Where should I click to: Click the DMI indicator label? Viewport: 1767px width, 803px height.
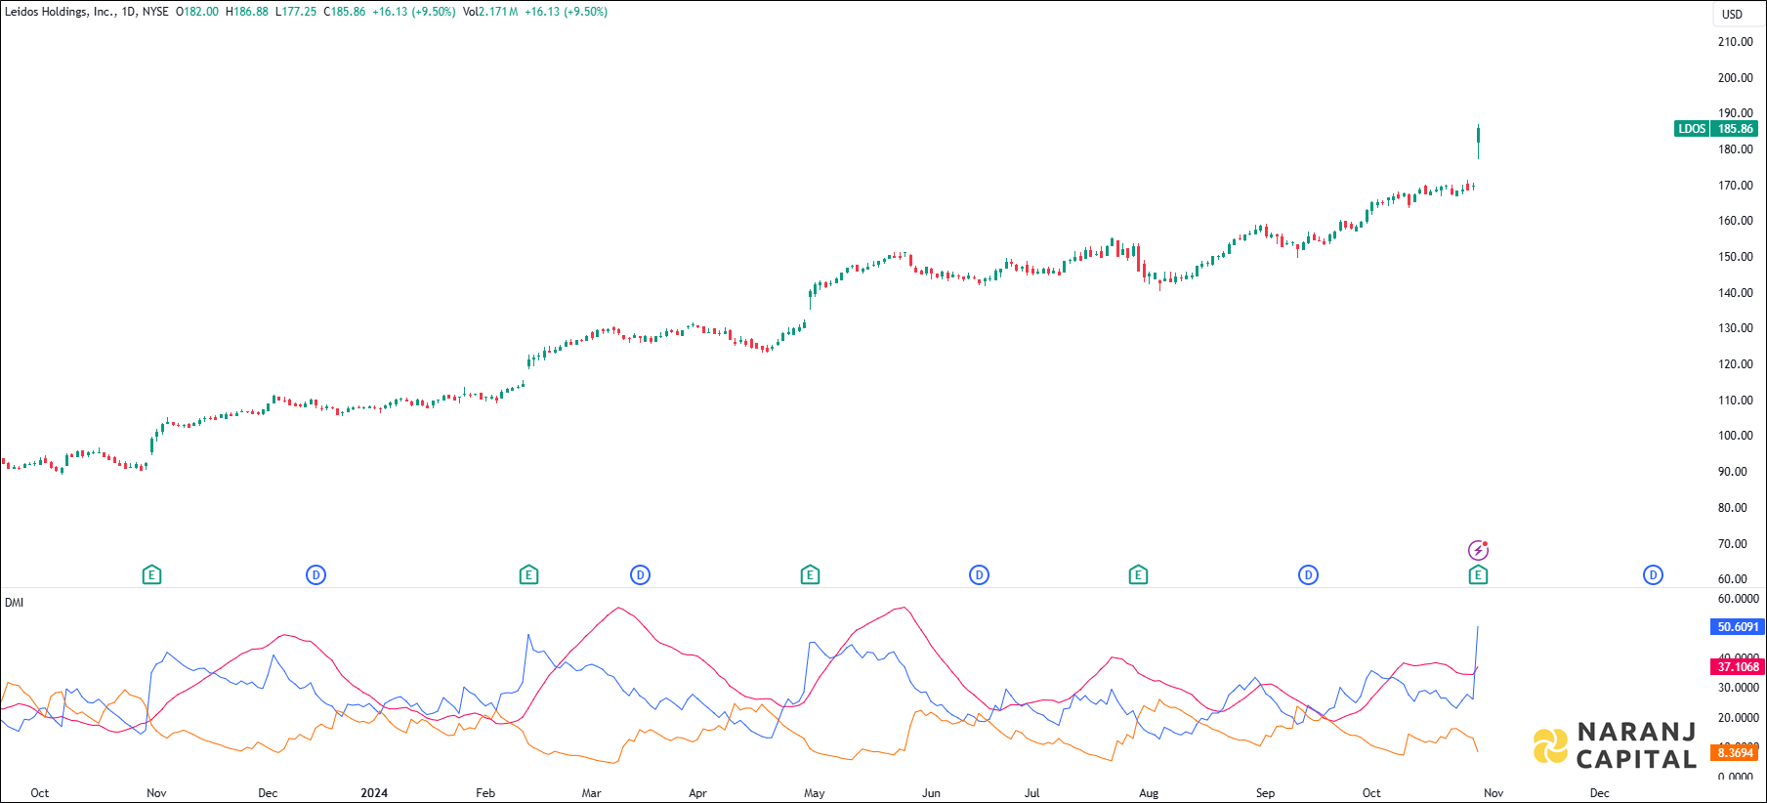coord(14,603)
